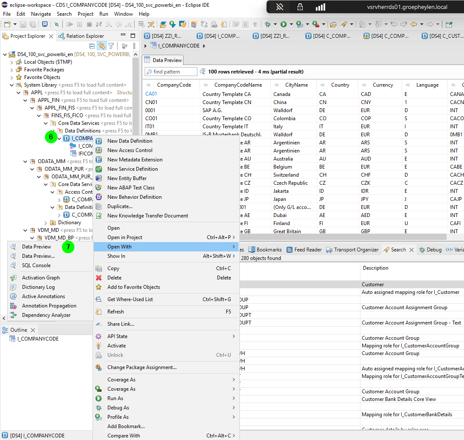Screen dimensions: 464x440
Task: Click the Save All toolbar icon
Action: click(x=33, y=24)
